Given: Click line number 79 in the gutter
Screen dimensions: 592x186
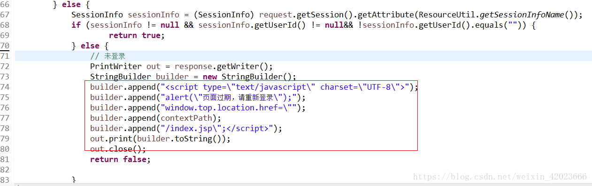Looking at the screenshot, I should coord(5,139).
